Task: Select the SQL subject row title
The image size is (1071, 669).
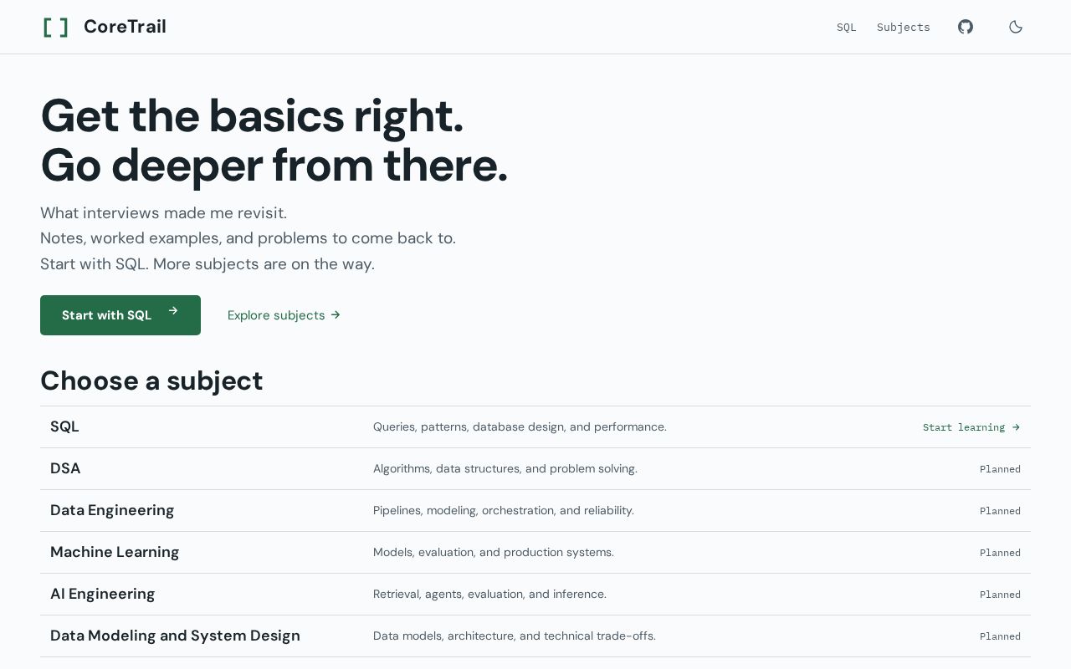Action: (x=64, y=426)
